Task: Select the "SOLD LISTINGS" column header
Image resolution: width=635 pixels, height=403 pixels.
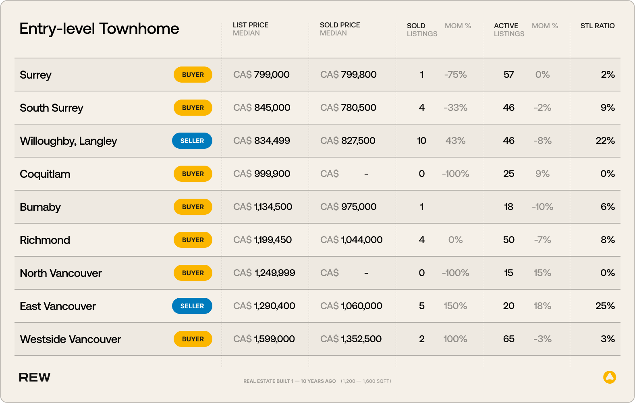Action: (x=422, y=30)
